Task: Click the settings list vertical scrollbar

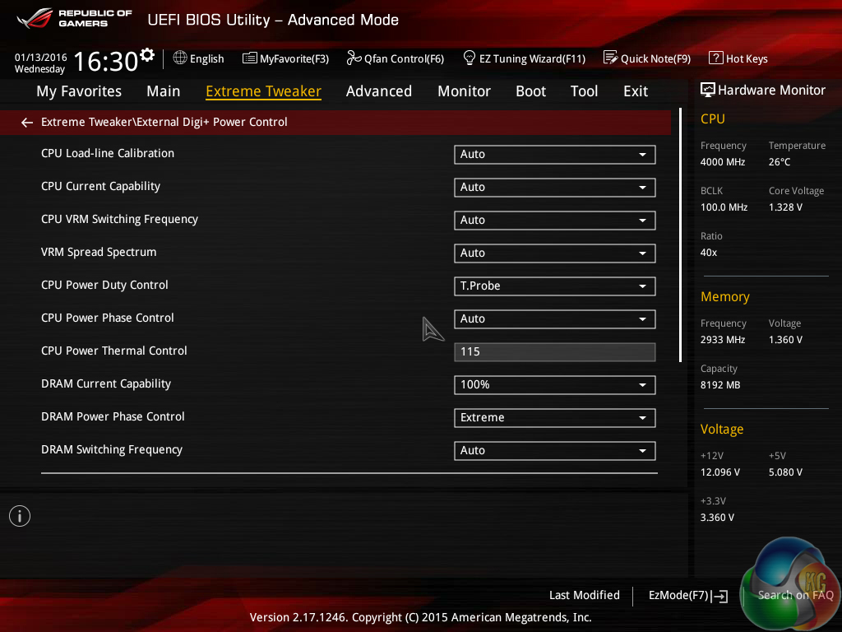Action: (680, 235)
